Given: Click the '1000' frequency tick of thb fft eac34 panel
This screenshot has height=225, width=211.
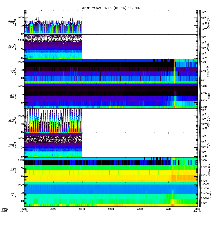Looking at the screenshot, I should (x=21, y=17).
